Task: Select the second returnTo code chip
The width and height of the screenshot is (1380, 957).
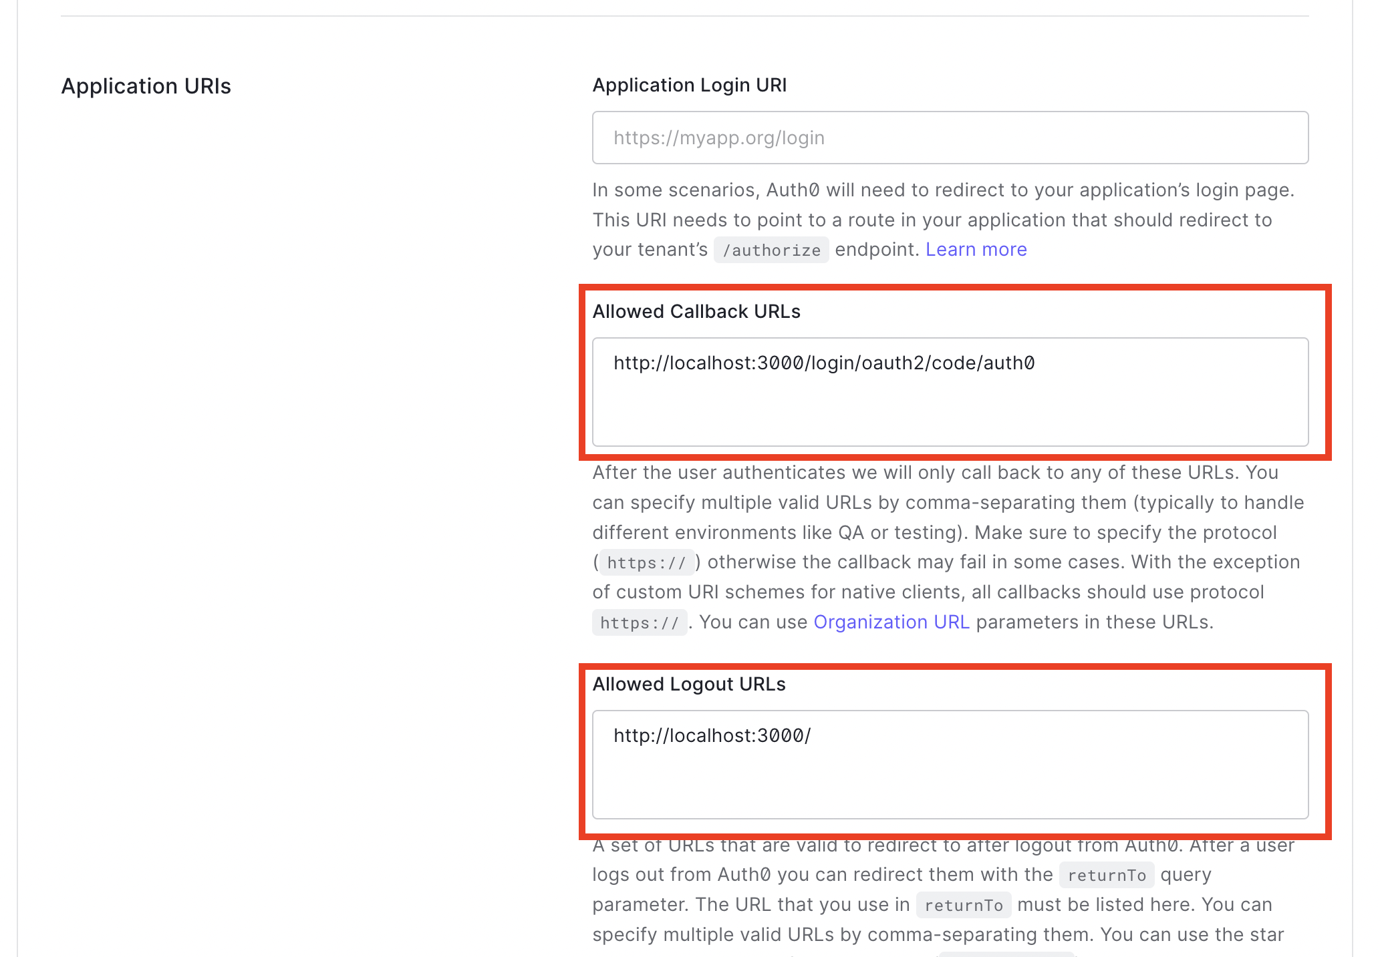Action: click(963, 904)
